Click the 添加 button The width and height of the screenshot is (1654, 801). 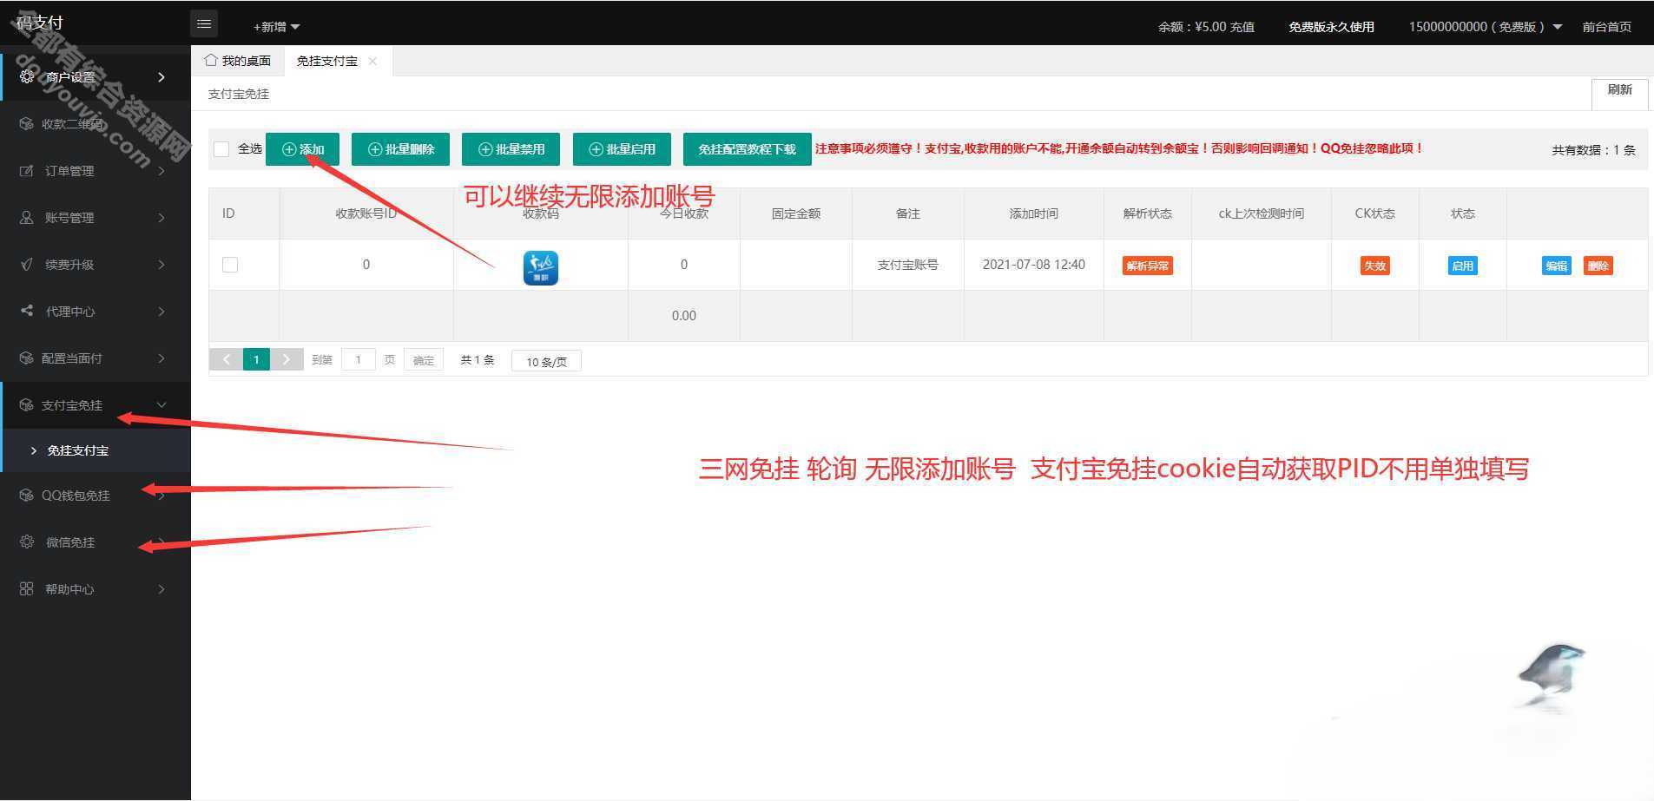302,149
